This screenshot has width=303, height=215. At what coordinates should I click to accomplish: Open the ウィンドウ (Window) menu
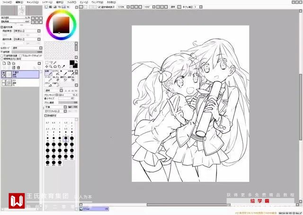(x=98, y=2)
